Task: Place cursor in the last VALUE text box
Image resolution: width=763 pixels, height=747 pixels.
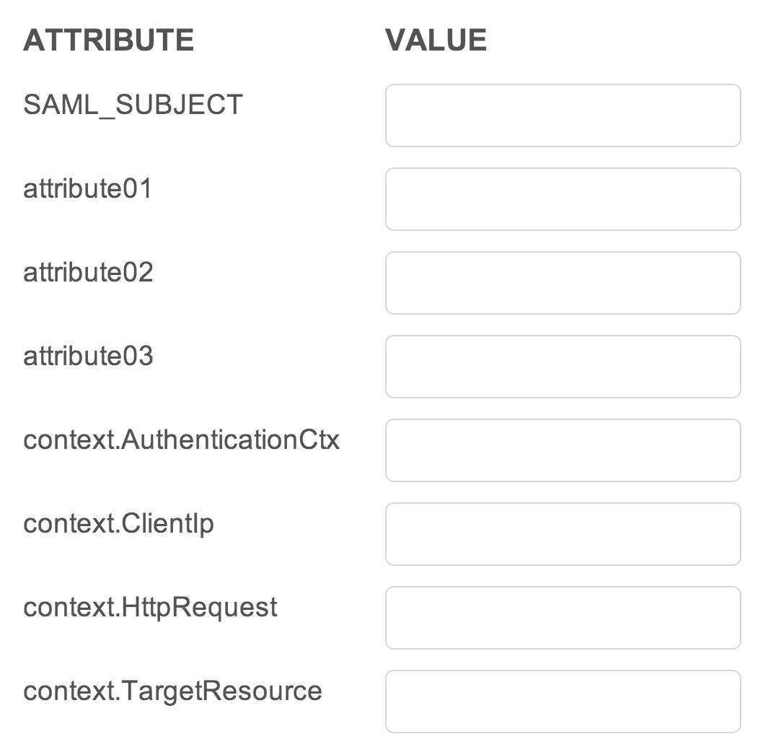Action: [563, 702]
